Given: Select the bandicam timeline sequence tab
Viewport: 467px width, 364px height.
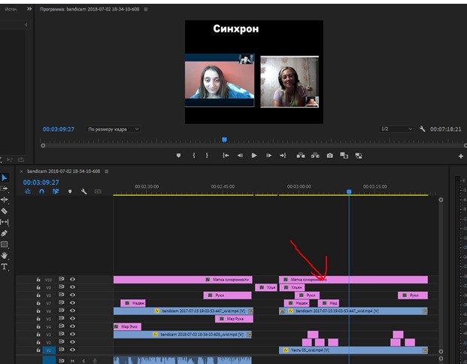Looking at the screenshot, I should coord(63,171).
